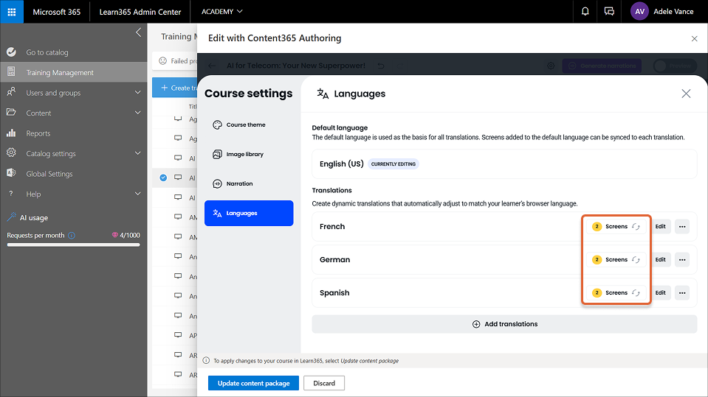Toggle the selected row checkbox in training list
The image size is (708, 397).
pos(163,178)
